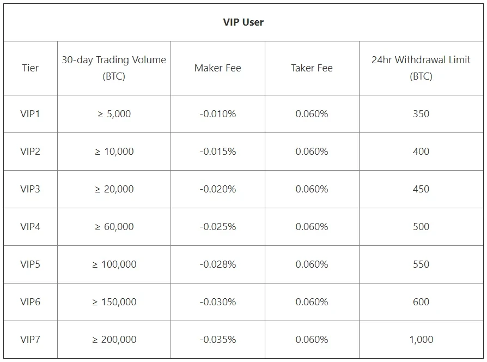Click the 24hr Withdrawal Limit header
This screenshot has width=487, height=362.
(421, 68)
